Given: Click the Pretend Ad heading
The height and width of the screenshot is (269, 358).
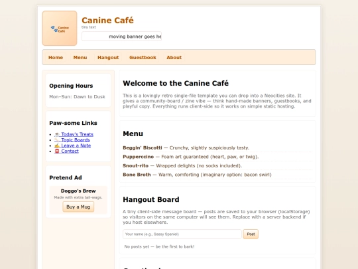Looking at the screenshot, I should pos(66,178).
